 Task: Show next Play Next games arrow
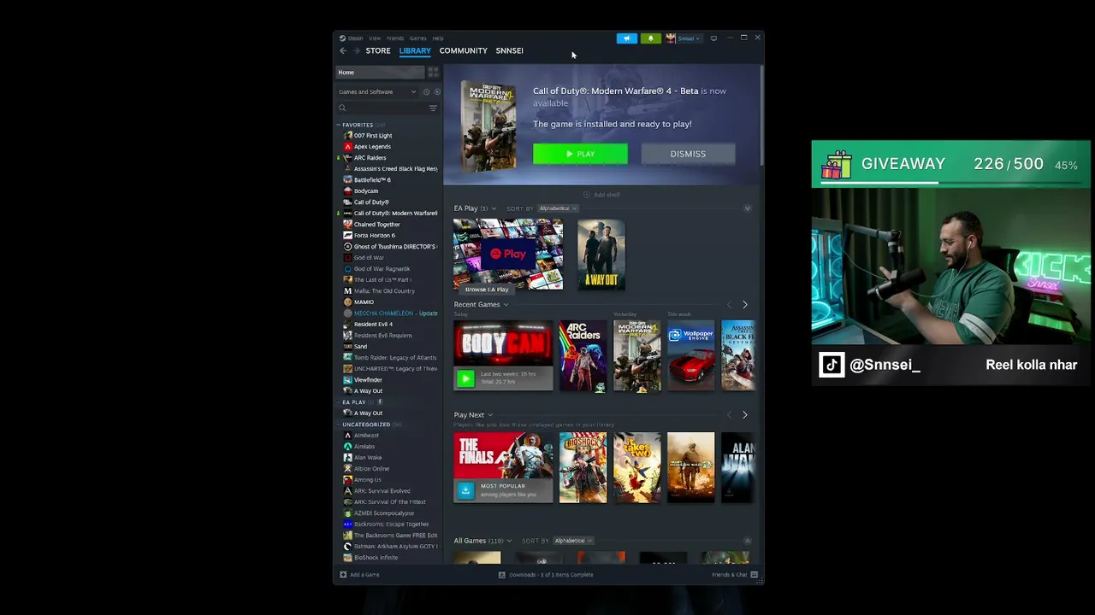(744, 415)
